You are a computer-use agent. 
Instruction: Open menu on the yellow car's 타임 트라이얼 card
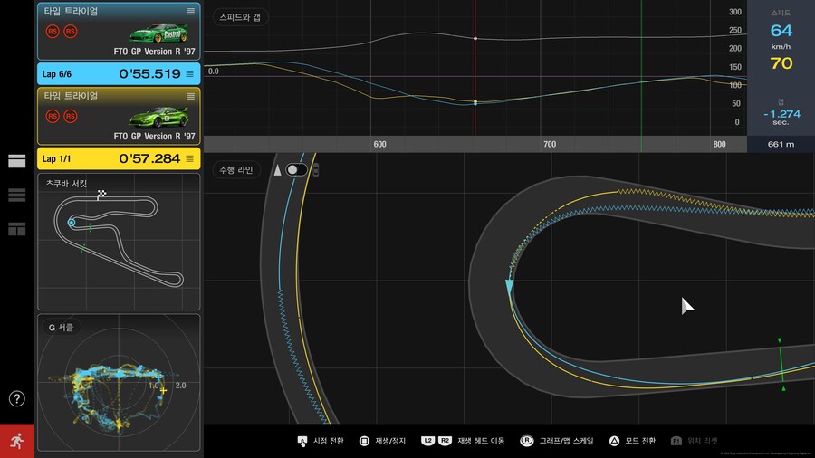pos(190,96)
